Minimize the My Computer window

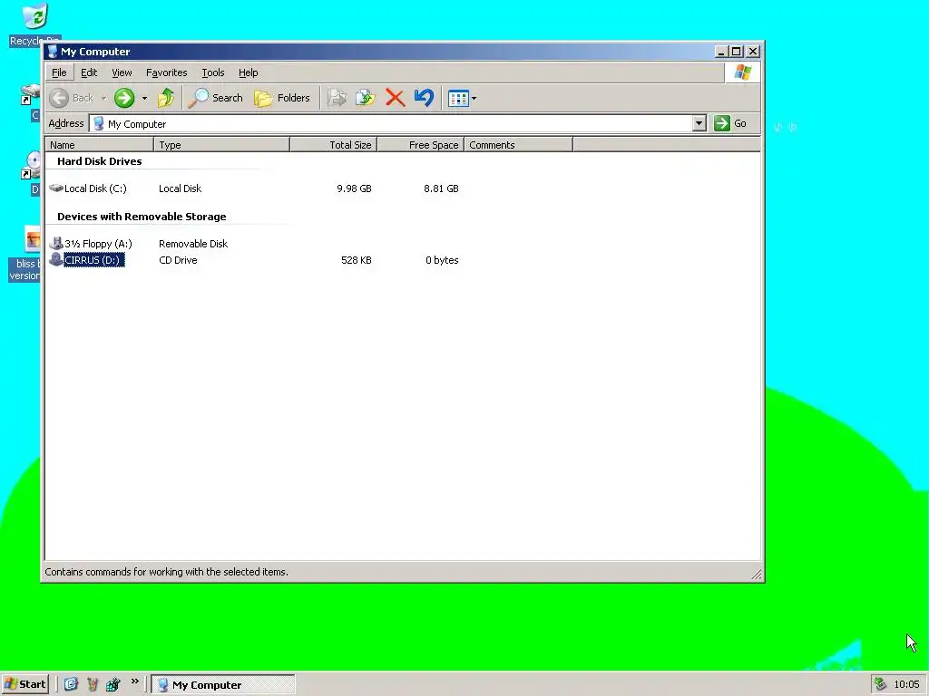pos(720,52)
